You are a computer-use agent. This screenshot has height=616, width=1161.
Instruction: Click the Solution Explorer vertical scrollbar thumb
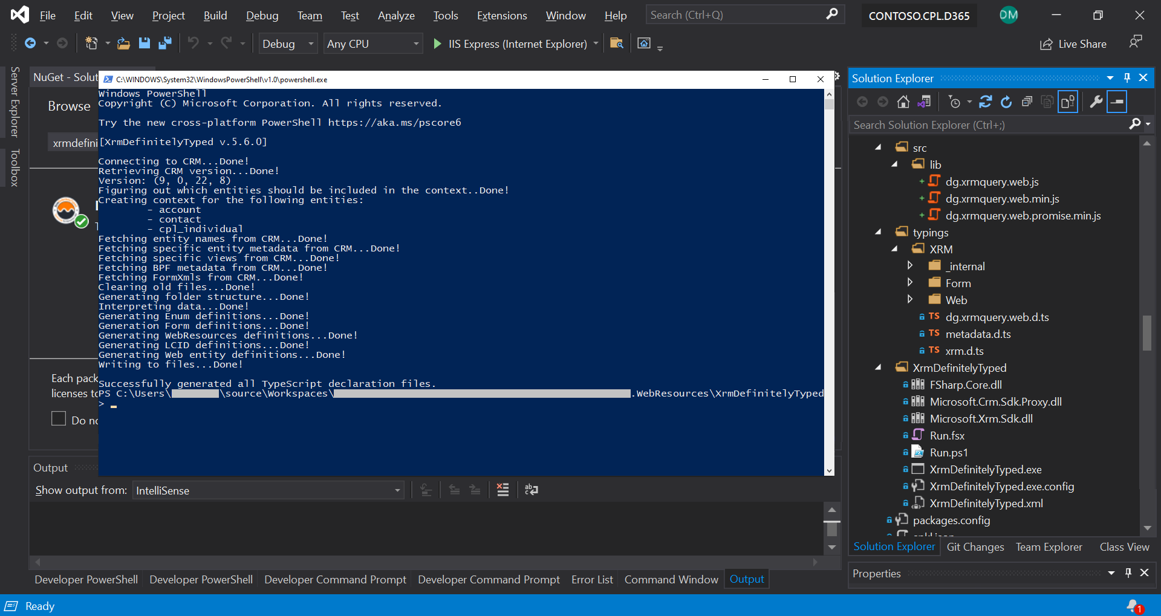click(1146, 332)
